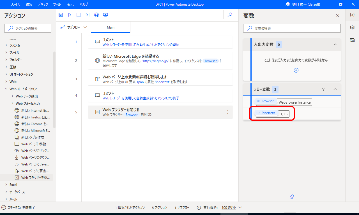Viewport: 359px width, 215px height.
Task: Stop the flow with the square icon
Action: 79,15
